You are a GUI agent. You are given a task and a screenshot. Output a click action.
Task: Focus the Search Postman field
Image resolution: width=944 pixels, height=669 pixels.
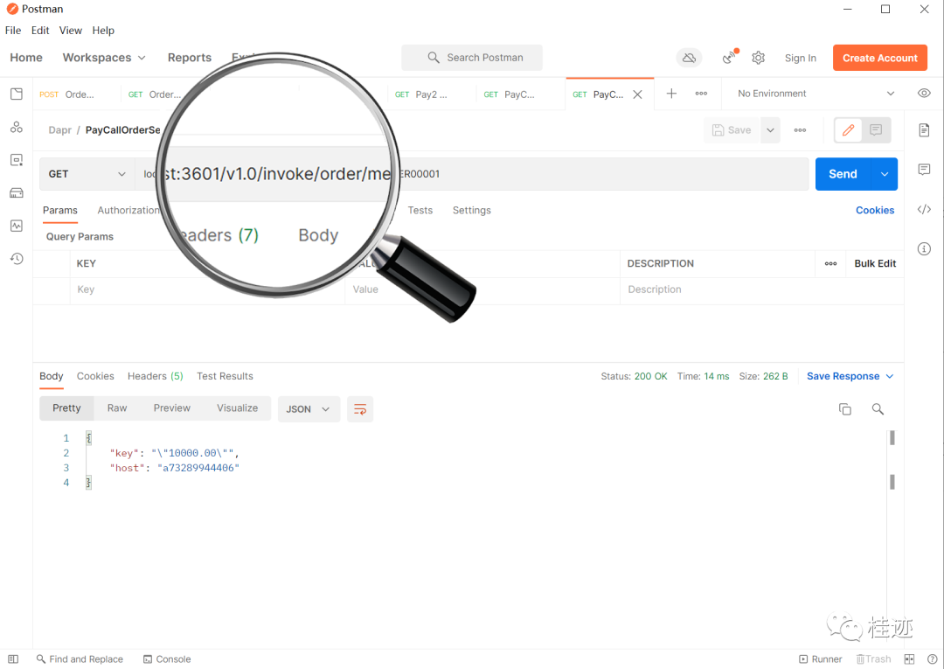472,58
